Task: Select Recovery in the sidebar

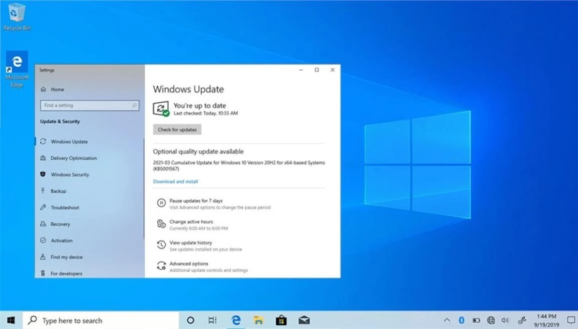Action: 60,224
